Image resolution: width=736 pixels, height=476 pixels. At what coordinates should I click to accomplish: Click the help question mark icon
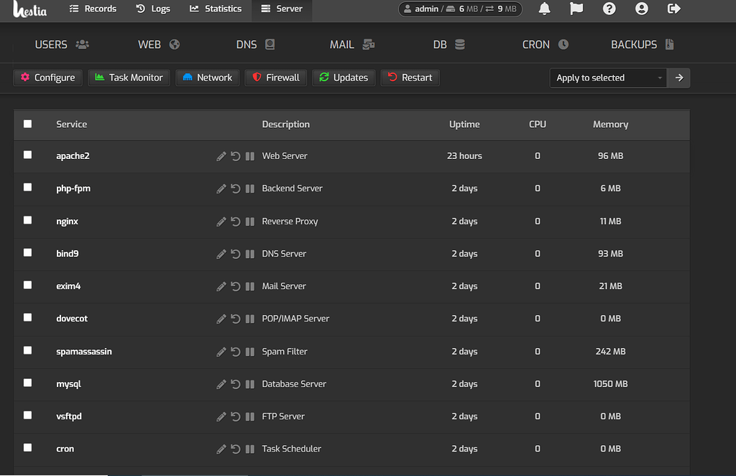(609, 9)
